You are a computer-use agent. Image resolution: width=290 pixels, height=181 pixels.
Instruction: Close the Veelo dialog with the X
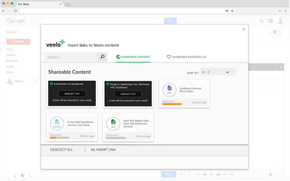point(244,29)
